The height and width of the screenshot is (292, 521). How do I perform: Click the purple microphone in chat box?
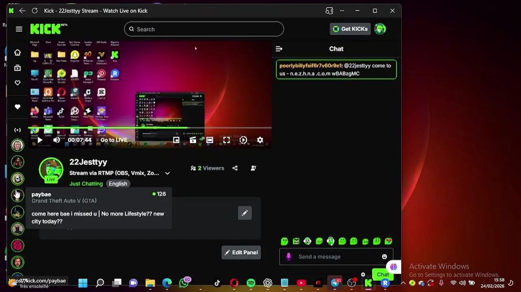click(288, 257)
